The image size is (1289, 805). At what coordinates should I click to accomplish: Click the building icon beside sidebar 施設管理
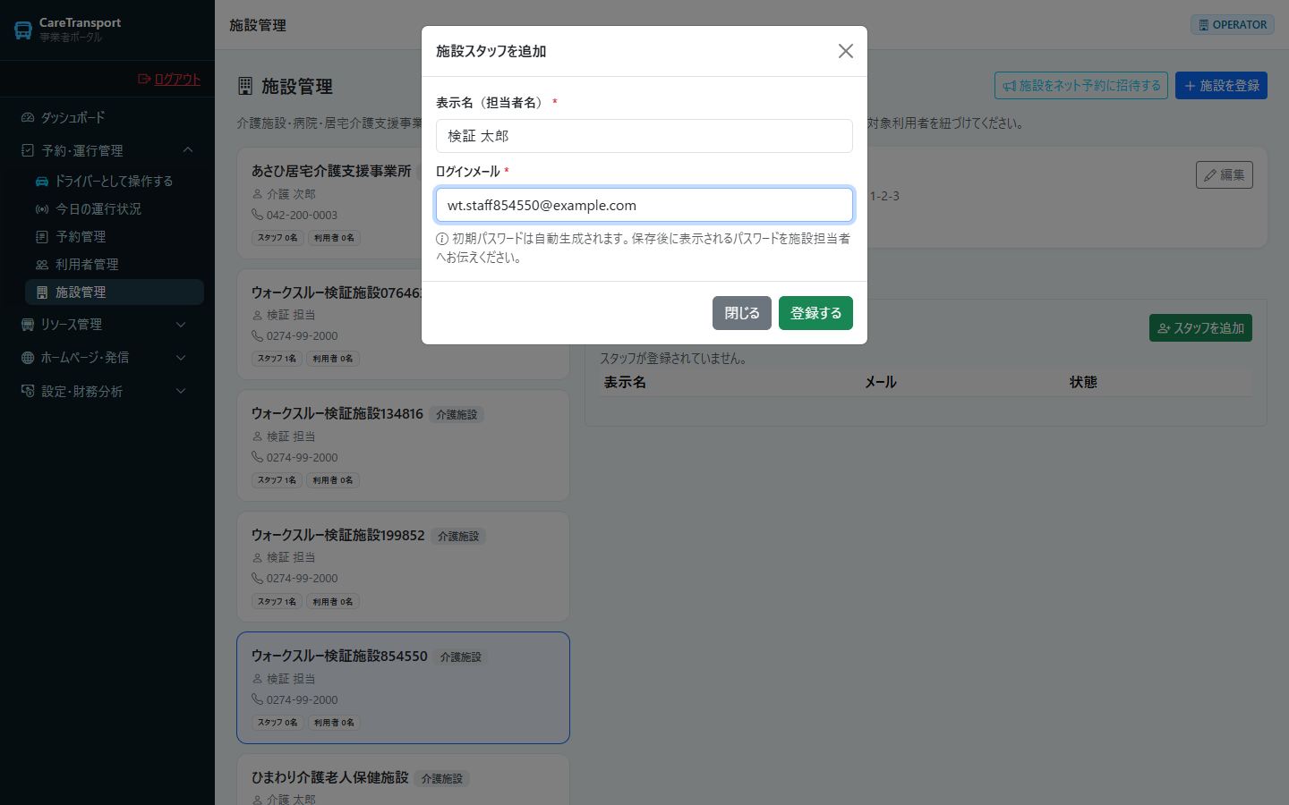click(x=42, y=292)
